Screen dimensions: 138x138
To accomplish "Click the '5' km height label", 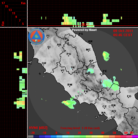I will pyautogui.click(x=23, y=24).
